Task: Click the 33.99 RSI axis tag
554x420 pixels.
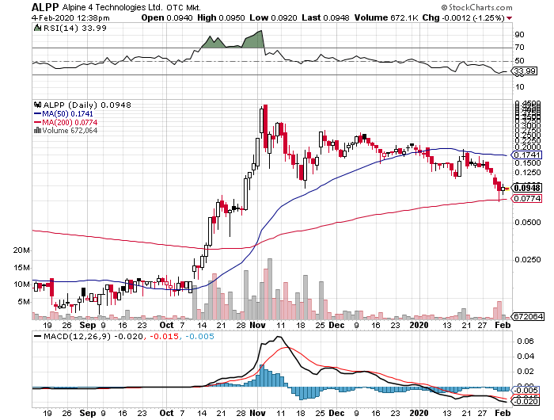Action: [525, 71]
